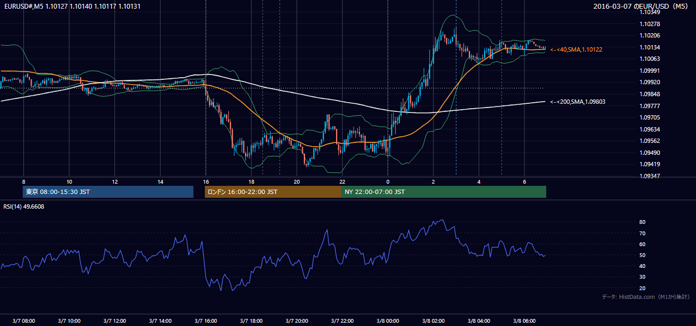Click the 3/7 12:00 time axis label
The height and width of the screenshot is (326, 696).
pos(115,321)
